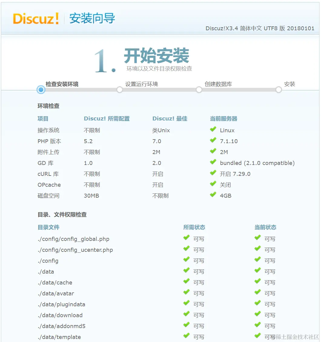Click required-state checkmark for ./data/template
This screenshot has height=342, width=321.
(186, 336)
